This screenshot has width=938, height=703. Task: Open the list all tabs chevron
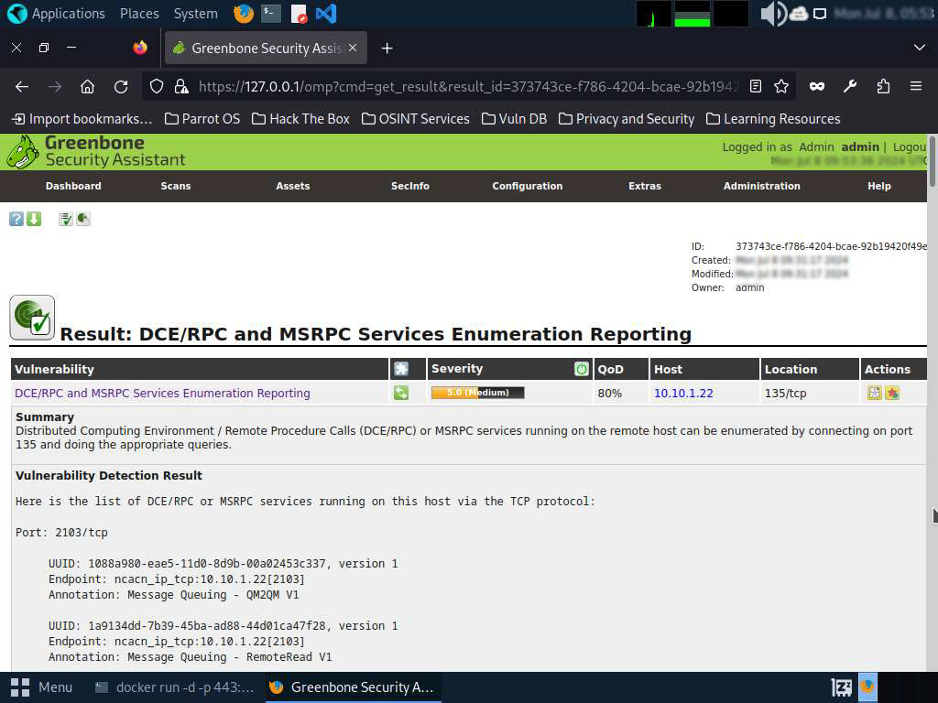click(x=920, y=48)
